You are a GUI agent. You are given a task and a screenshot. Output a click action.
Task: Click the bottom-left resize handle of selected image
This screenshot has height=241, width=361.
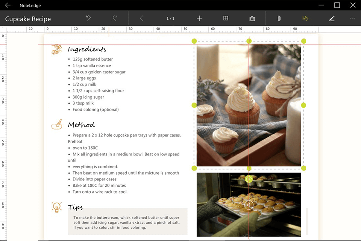pyautogui.click(x=194, y=168)
